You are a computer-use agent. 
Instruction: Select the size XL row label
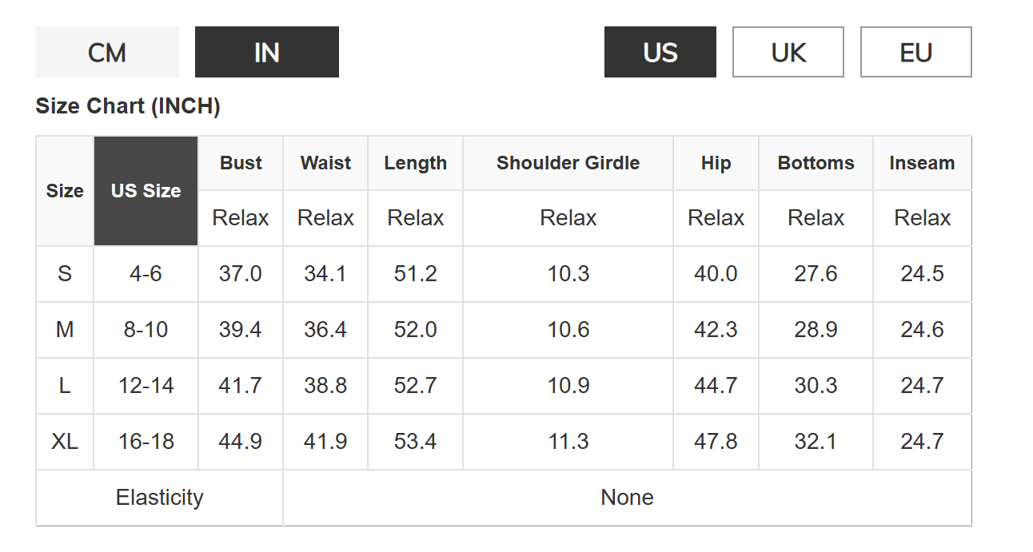point(65,442)
